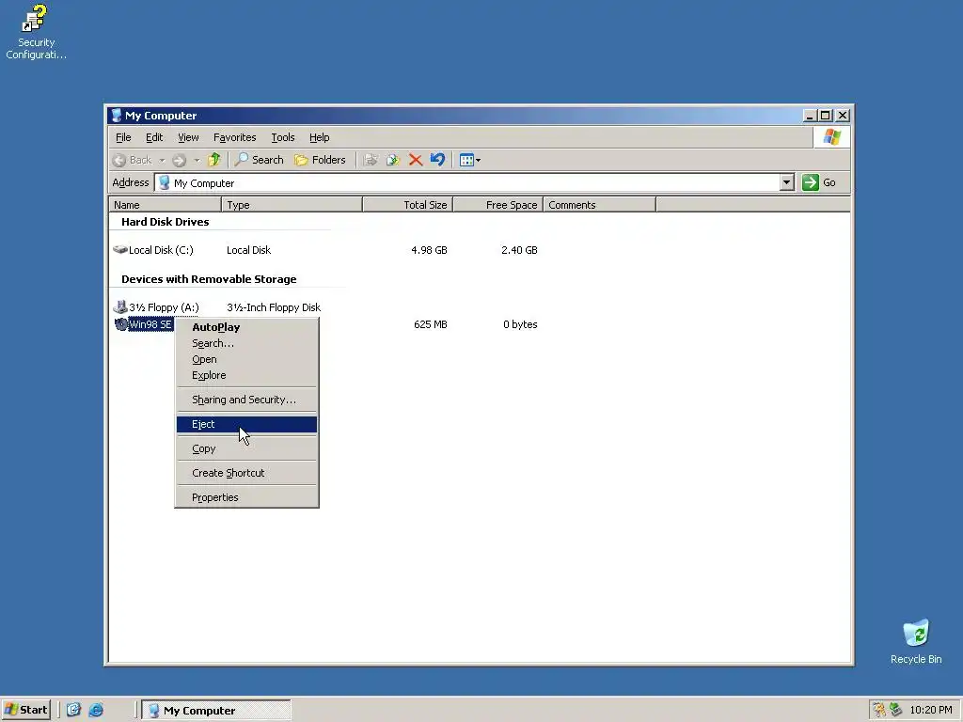Click the Search toolbar button

(x=260, y=160)
